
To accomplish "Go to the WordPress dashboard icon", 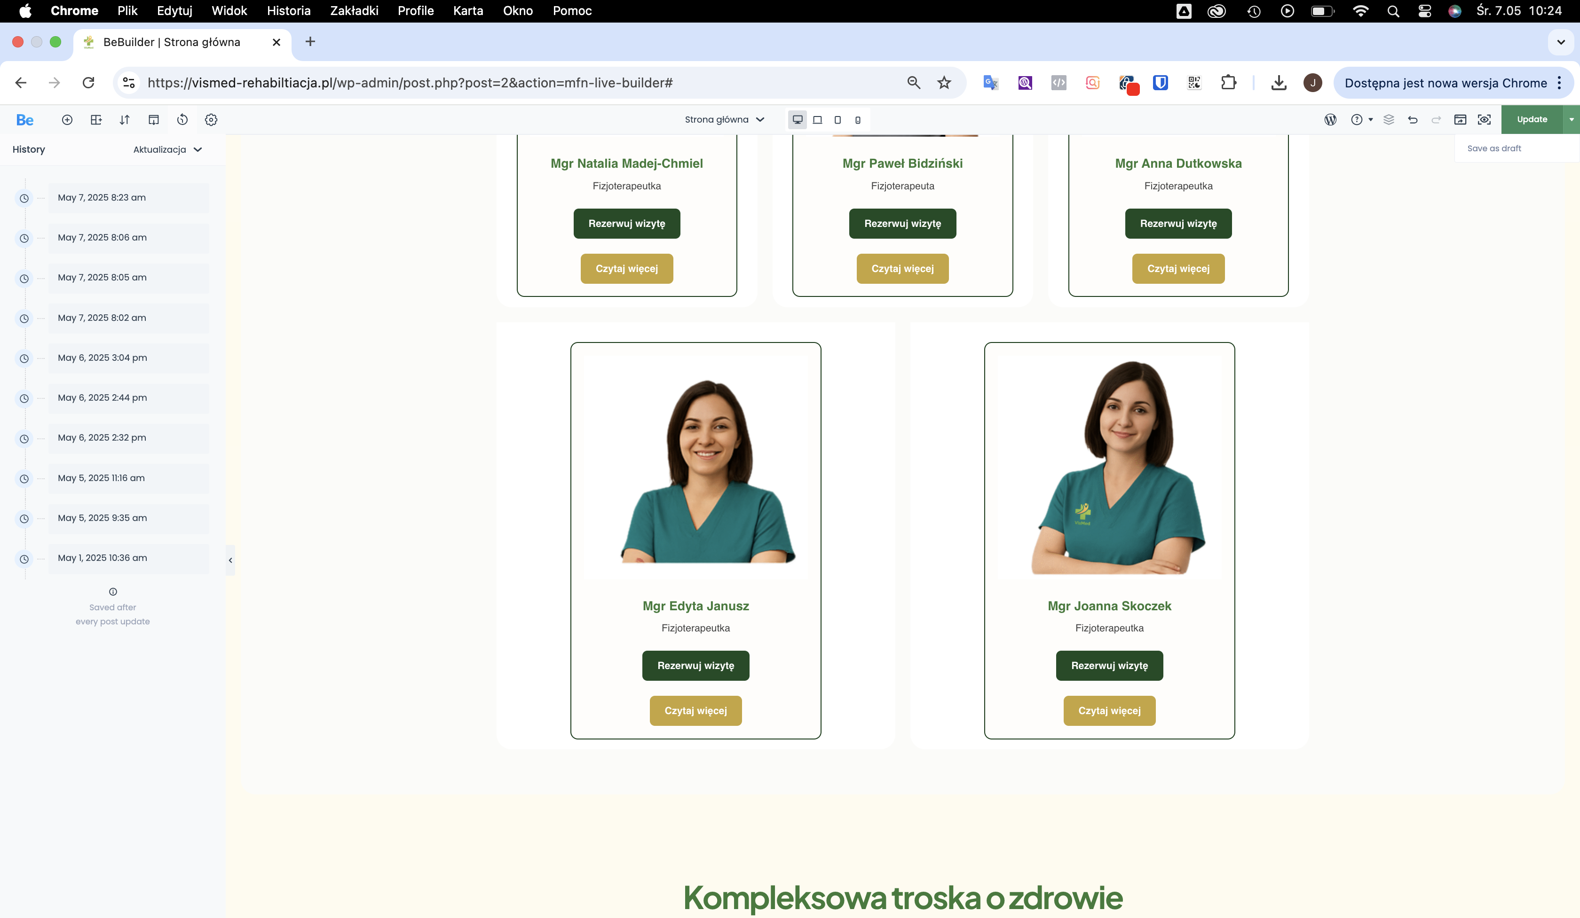I will 1330,120.
